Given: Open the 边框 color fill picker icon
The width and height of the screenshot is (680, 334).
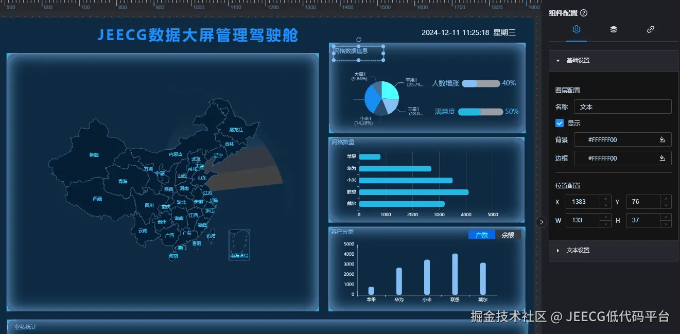Looking at the screenshot, I should pyautogui.click(x=662, y=158).
